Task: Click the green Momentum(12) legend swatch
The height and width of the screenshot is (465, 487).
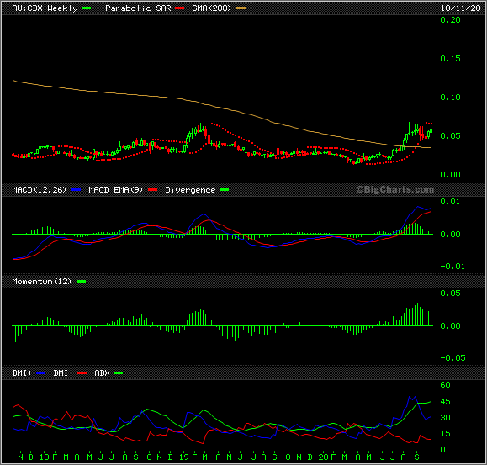Action: point(81,281)
